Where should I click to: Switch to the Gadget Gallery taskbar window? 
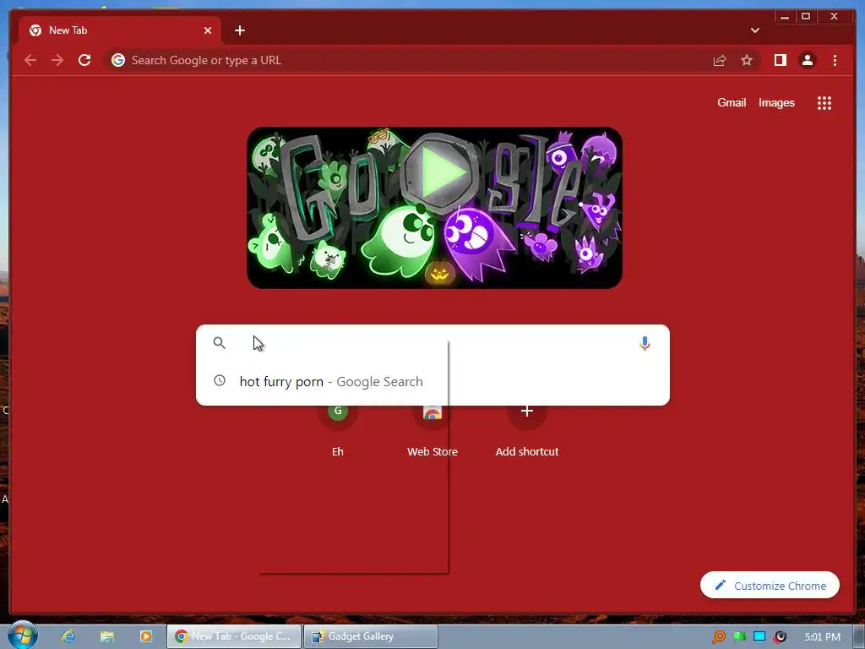371,636
